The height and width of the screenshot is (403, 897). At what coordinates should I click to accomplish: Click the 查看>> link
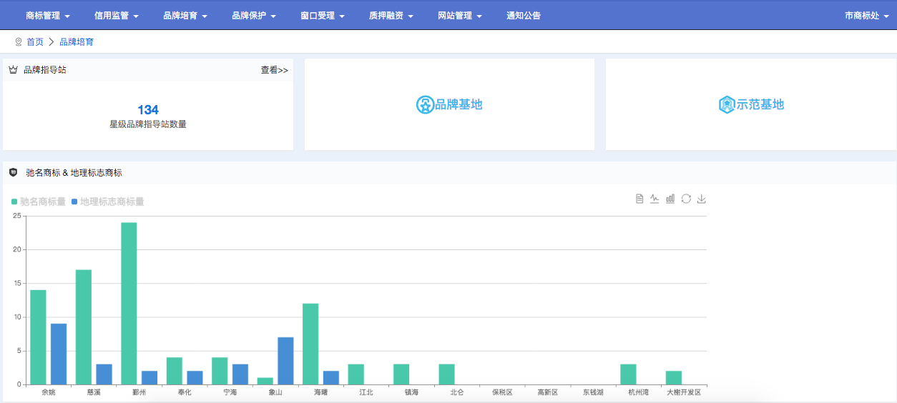point(274,70)
